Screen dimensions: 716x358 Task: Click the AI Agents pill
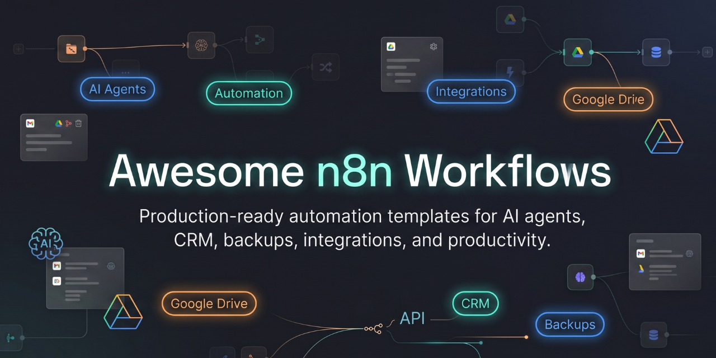coord(117,89)
